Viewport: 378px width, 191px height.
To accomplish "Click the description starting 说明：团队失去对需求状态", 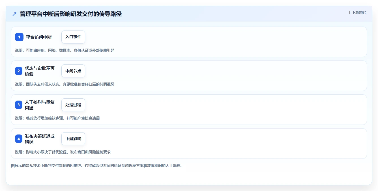I will click(65, 84).
